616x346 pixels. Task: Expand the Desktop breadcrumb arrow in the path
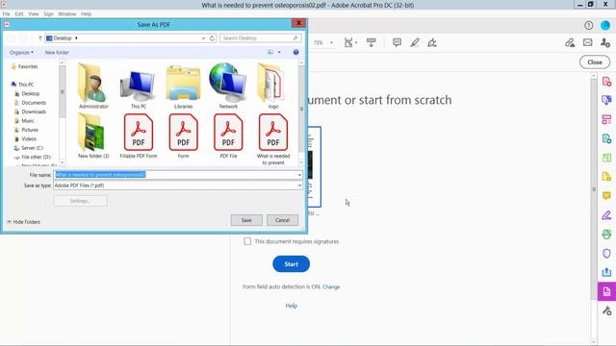(x=76, y=38)
